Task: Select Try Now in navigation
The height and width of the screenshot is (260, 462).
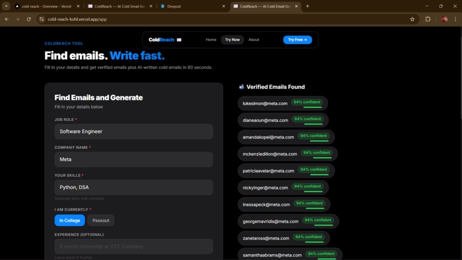Action: [x=232, y=40]
